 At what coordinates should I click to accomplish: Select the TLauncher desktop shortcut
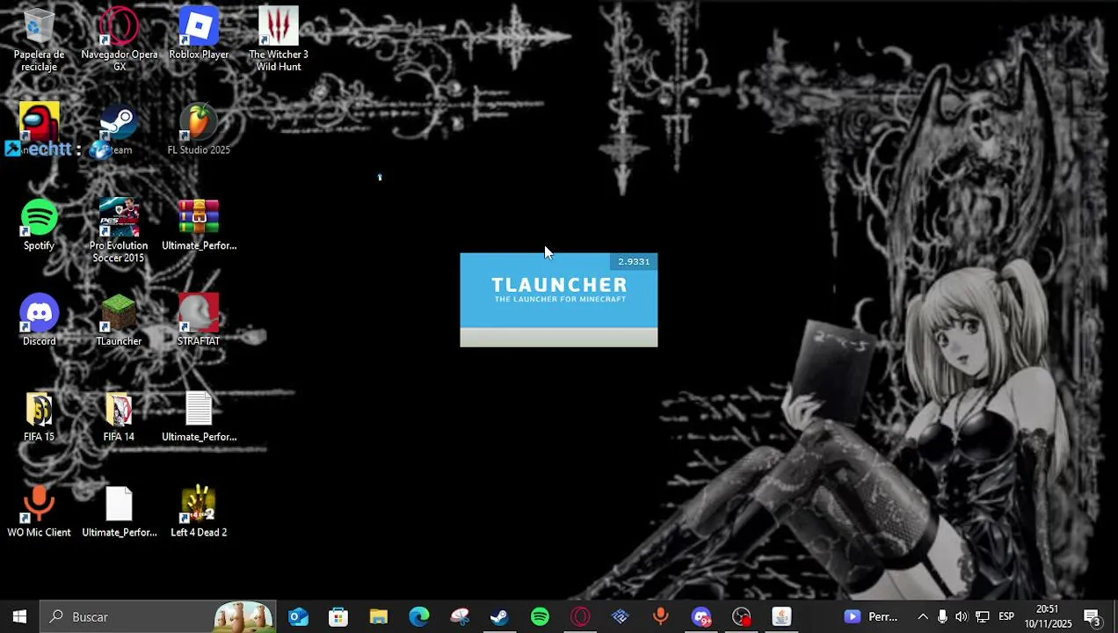click(x=119, y=320)
